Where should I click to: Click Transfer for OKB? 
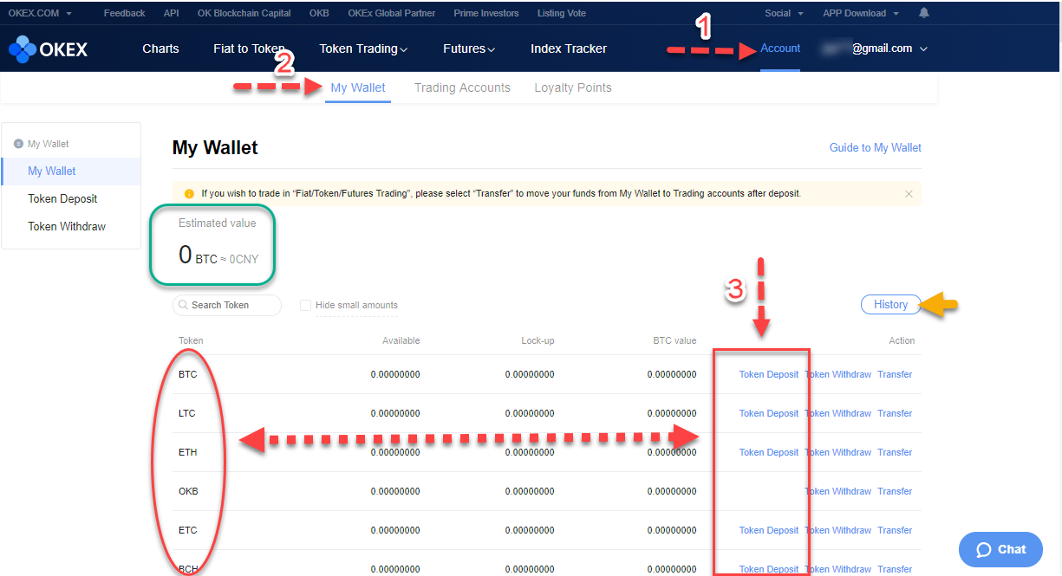[x=895, y=491]
